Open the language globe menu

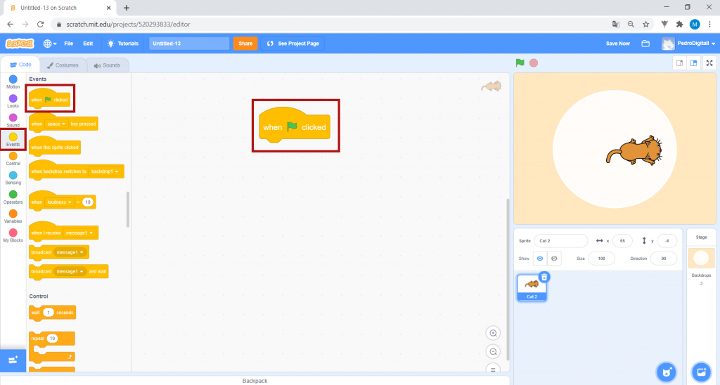coord(50,44)
